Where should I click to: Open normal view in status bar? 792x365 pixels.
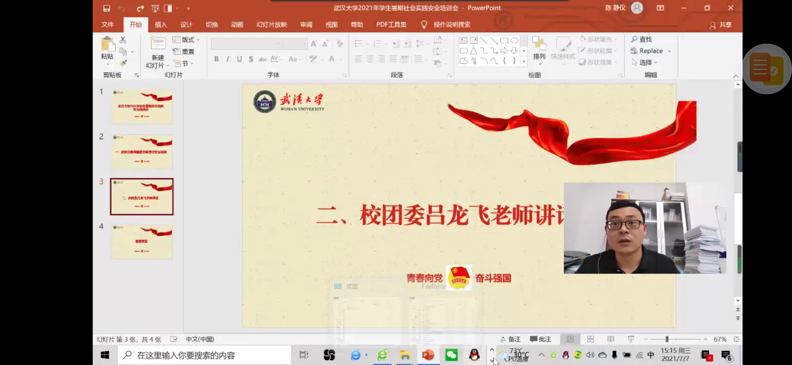[x=570, y=339]
